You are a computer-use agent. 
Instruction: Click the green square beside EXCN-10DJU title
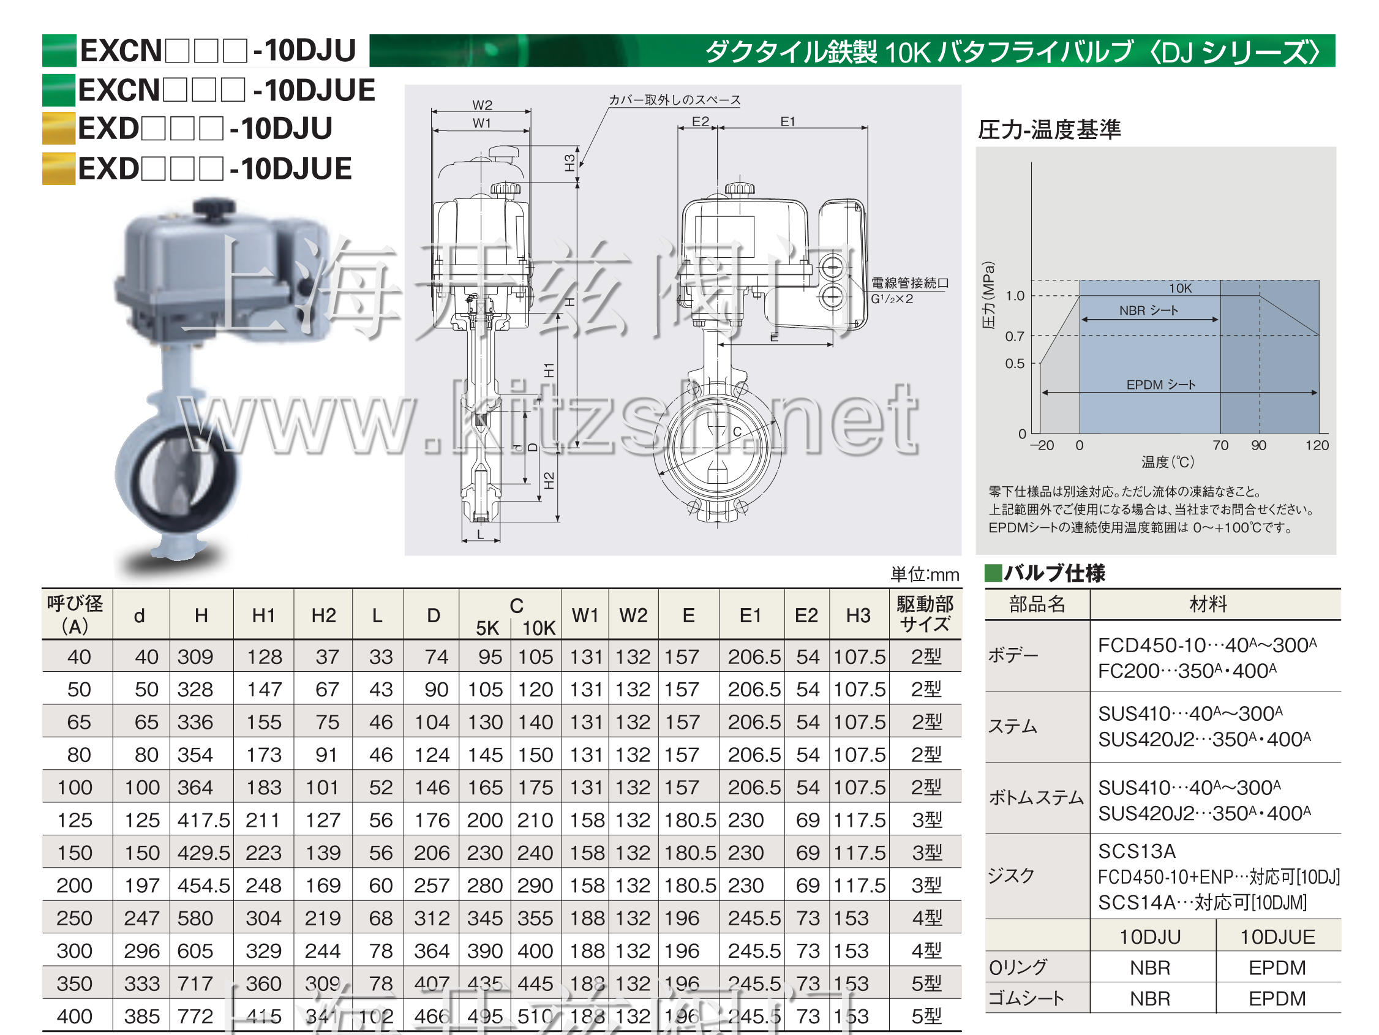tap(59, 50)
